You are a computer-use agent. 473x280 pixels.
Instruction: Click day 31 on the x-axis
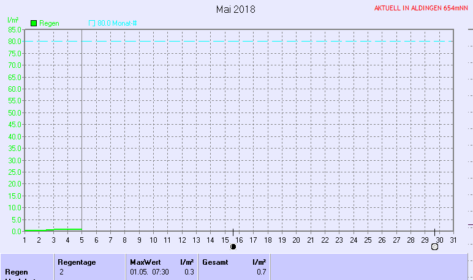[453, 240]
